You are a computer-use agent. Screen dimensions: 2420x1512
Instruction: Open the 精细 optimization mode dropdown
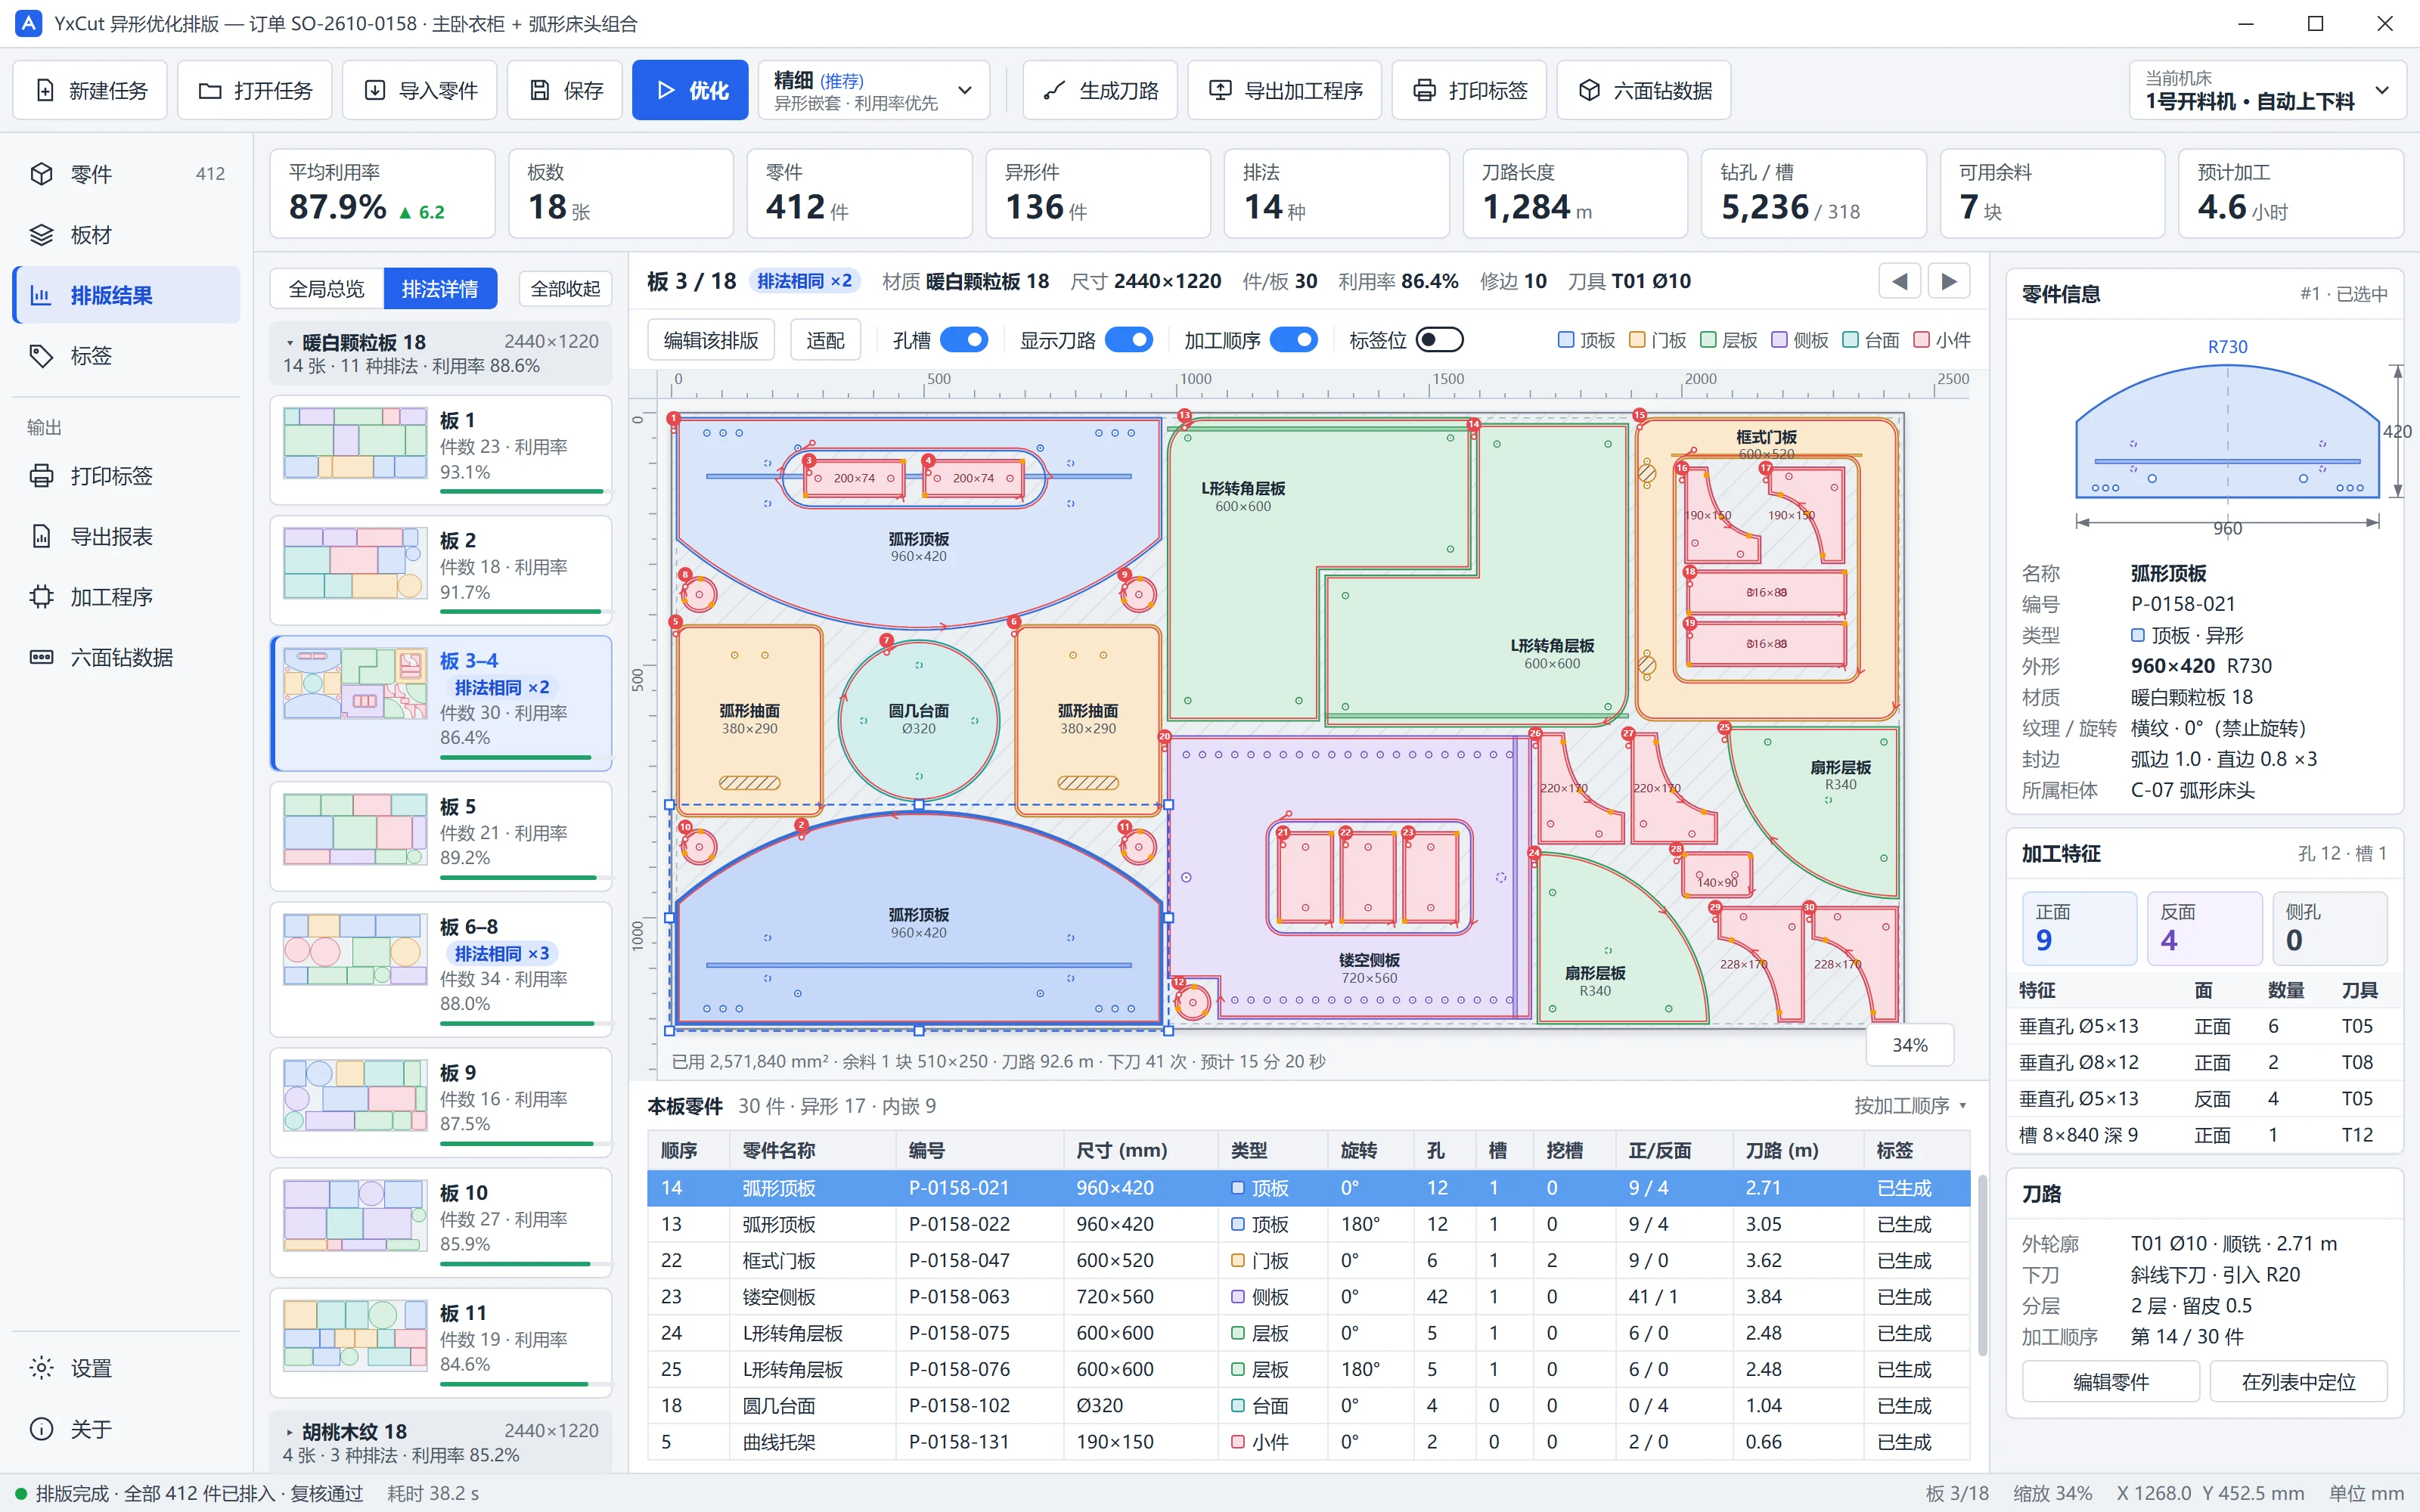tap(874, 90)
